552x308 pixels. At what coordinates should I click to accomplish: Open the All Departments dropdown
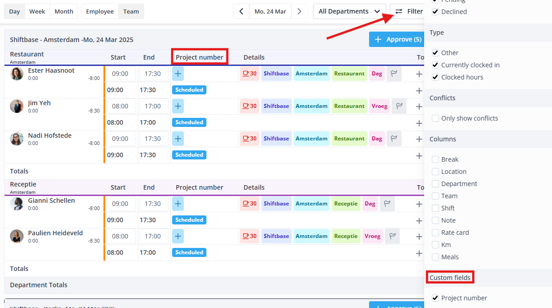349,11
